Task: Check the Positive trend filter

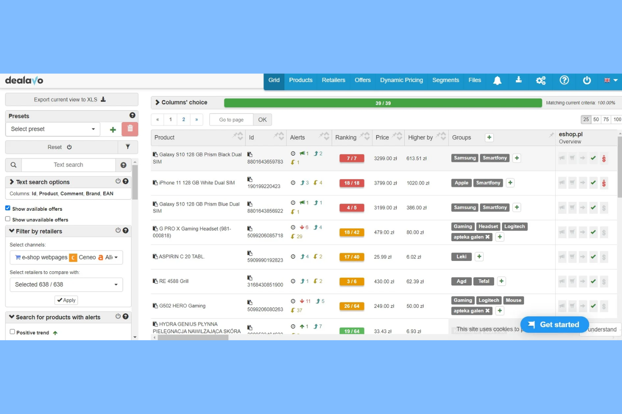Action: coord(12,331)
